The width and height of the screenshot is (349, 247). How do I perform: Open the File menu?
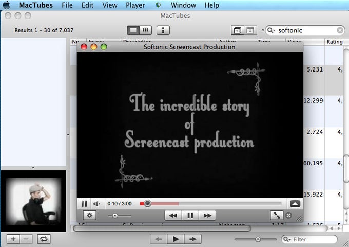[x=67, y=5]
